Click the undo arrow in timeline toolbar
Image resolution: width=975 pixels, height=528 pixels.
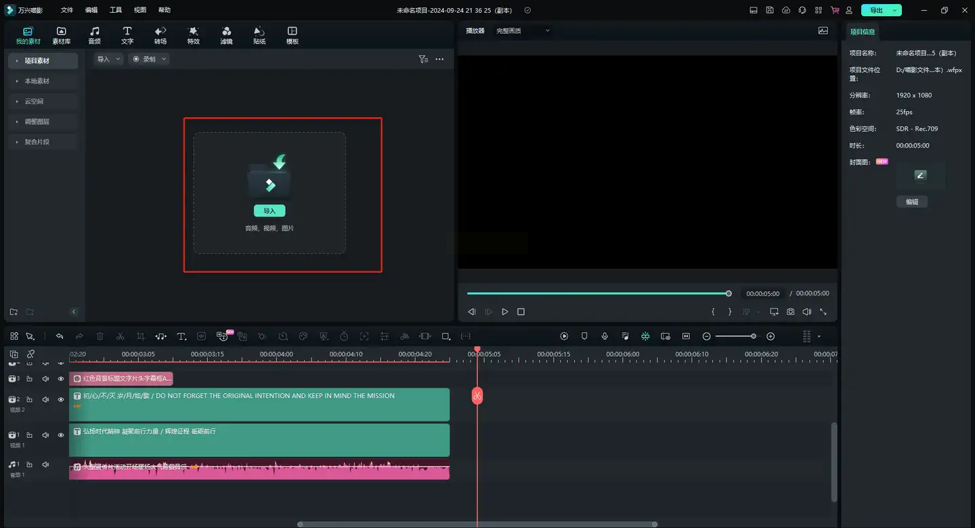point(60,336)
